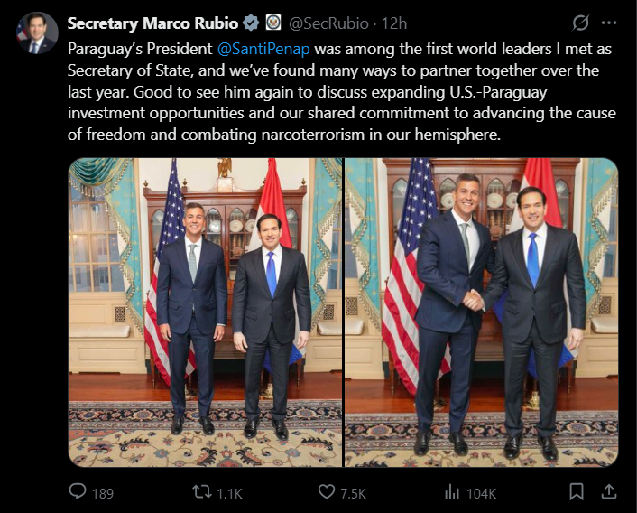
Task: Click the reply speech bubble icon
Action: (x=78, y=491)
